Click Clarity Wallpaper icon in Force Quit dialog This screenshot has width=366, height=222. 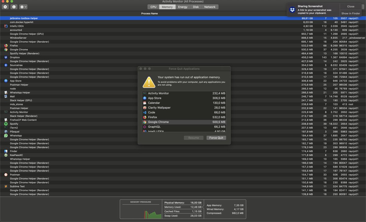(x=145, y=108)
